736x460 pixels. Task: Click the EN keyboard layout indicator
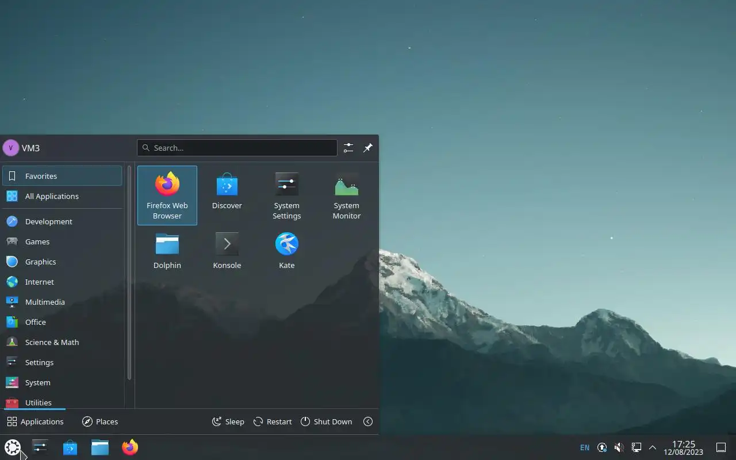pos(585,447)
